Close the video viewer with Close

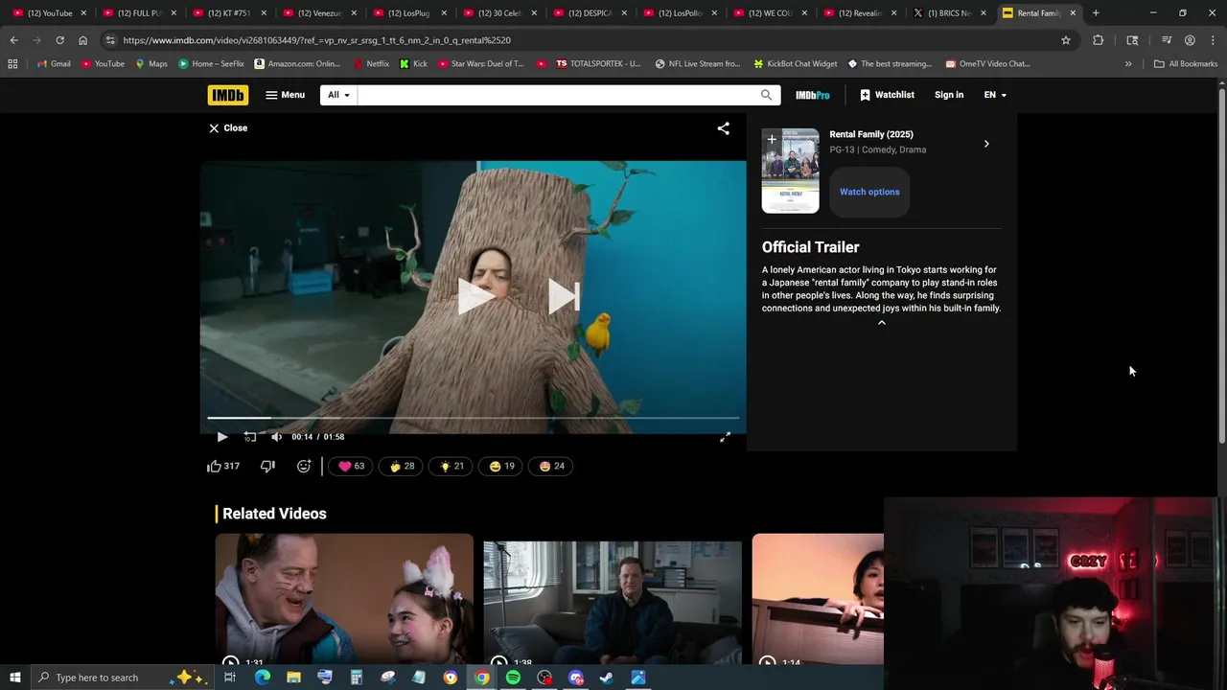pos(228,127)
